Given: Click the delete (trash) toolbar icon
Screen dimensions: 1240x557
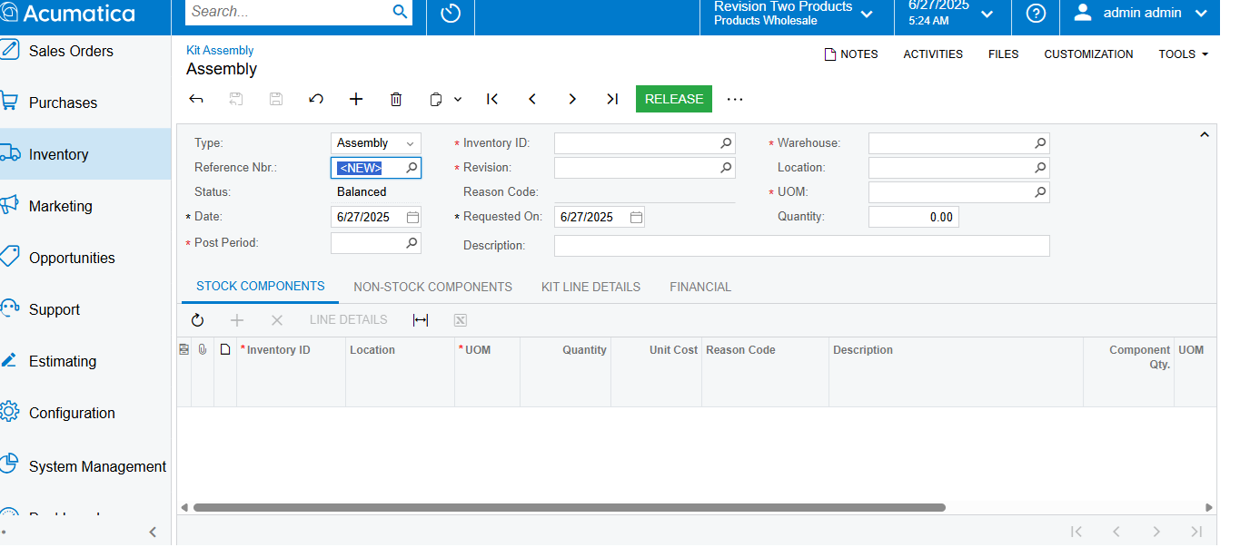Looking at the screenshot, I should [396, 99].
